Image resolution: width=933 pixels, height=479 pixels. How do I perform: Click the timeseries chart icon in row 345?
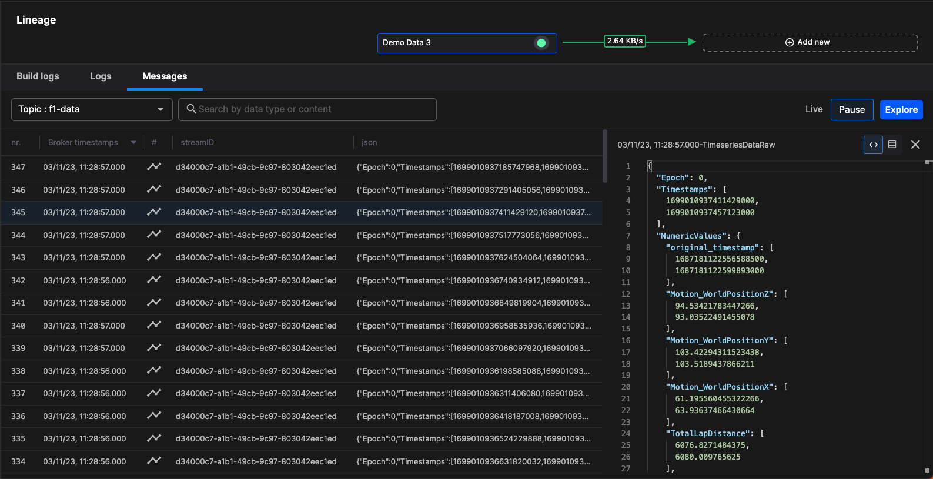point(154,212)
